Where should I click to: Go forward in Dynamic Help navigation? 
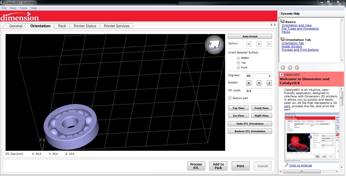pos(290,67)
